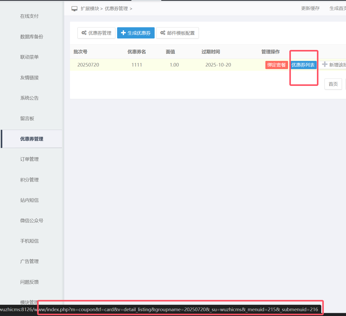
Task: Click the gear icon on 邮件模板配置
Action: 163,33
